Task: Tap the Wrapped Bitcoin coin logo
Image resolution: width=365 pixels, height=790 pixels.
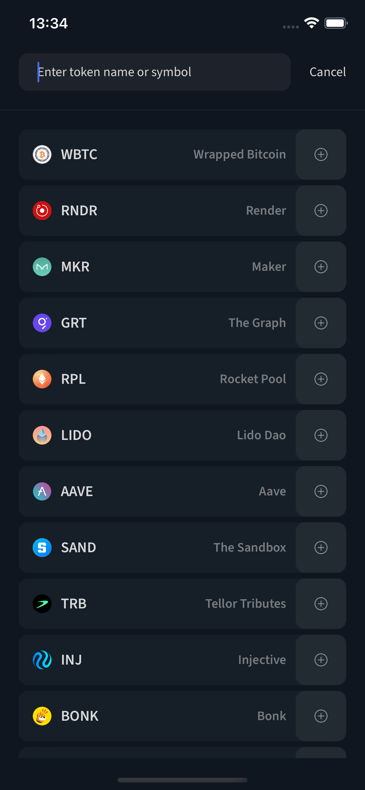Action: [x=42, y=154]
